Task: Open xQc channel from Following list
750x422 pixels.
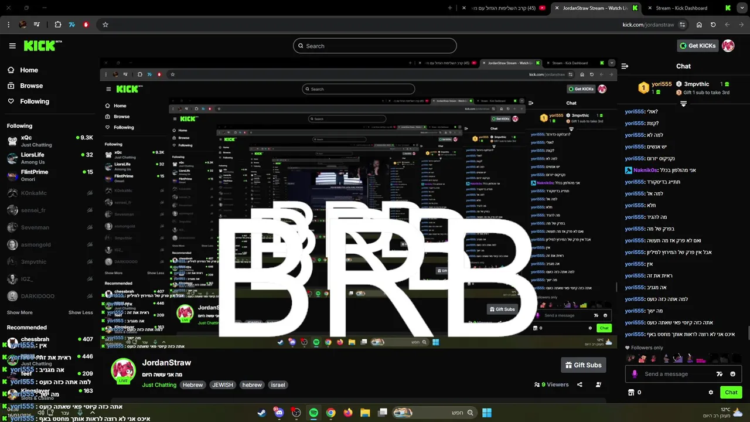Action: (50, 141)
